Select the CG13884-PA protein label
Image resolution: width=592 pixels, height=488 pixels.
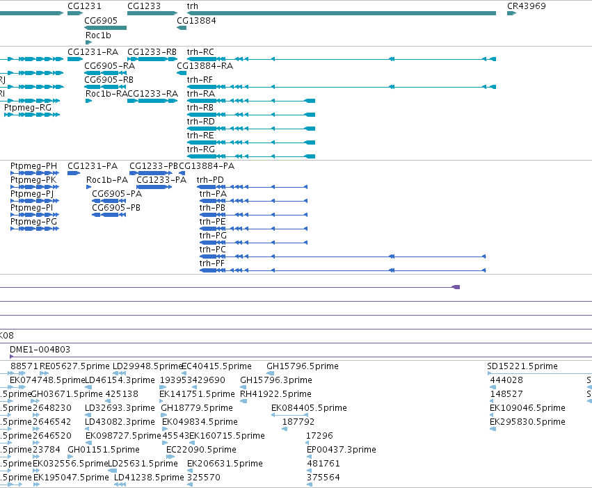[207, 166]
